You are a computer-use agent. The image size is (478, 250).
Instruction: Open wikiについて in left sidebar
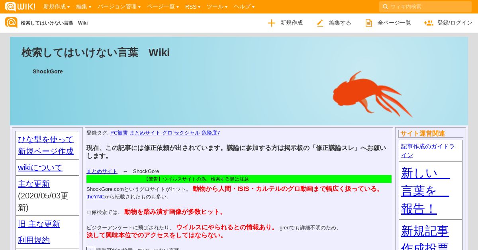click(x=40, y=167)
